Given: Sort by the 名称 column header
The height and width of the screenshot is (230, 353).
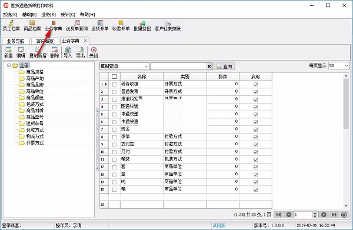Looking at the screenshot, I should coord(142,76).
